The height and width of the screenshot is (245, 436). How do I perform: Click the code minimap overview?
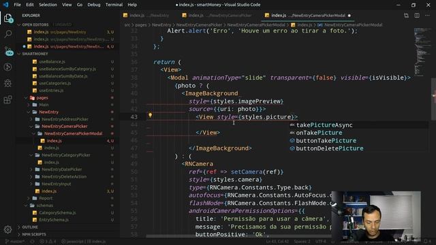pyautogui.click(x=422, y=52)
